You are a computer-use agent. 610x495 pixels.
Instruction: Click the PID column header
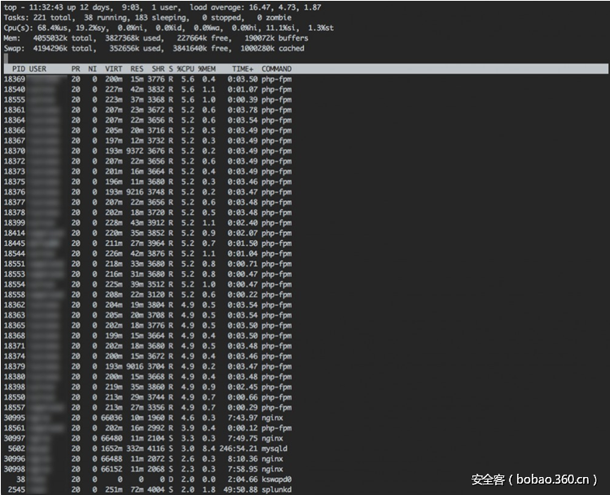point(18,69)
